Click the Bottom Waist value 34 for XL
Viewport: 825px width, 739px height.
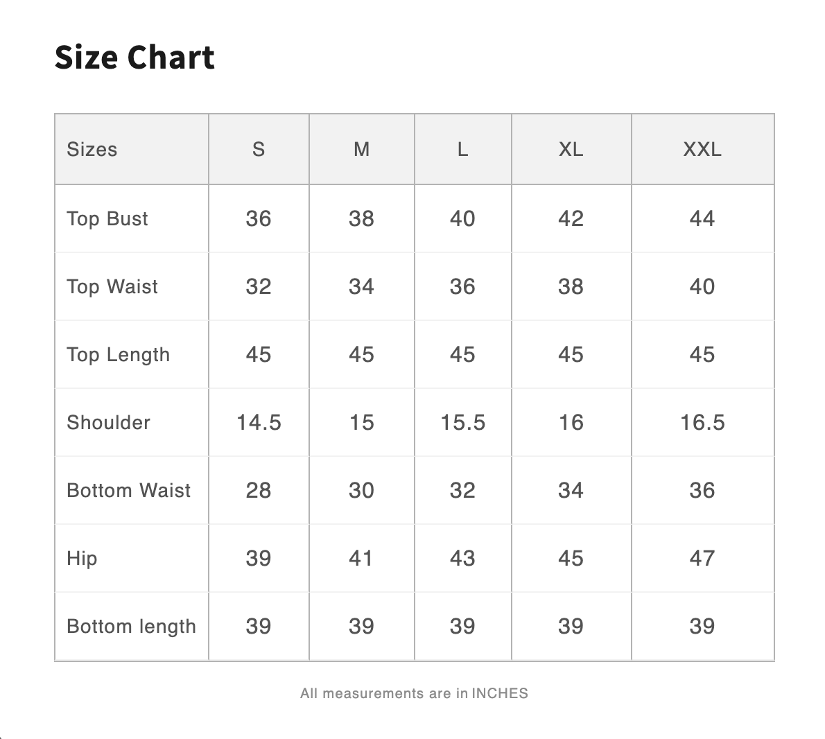[x=571, y=491]
